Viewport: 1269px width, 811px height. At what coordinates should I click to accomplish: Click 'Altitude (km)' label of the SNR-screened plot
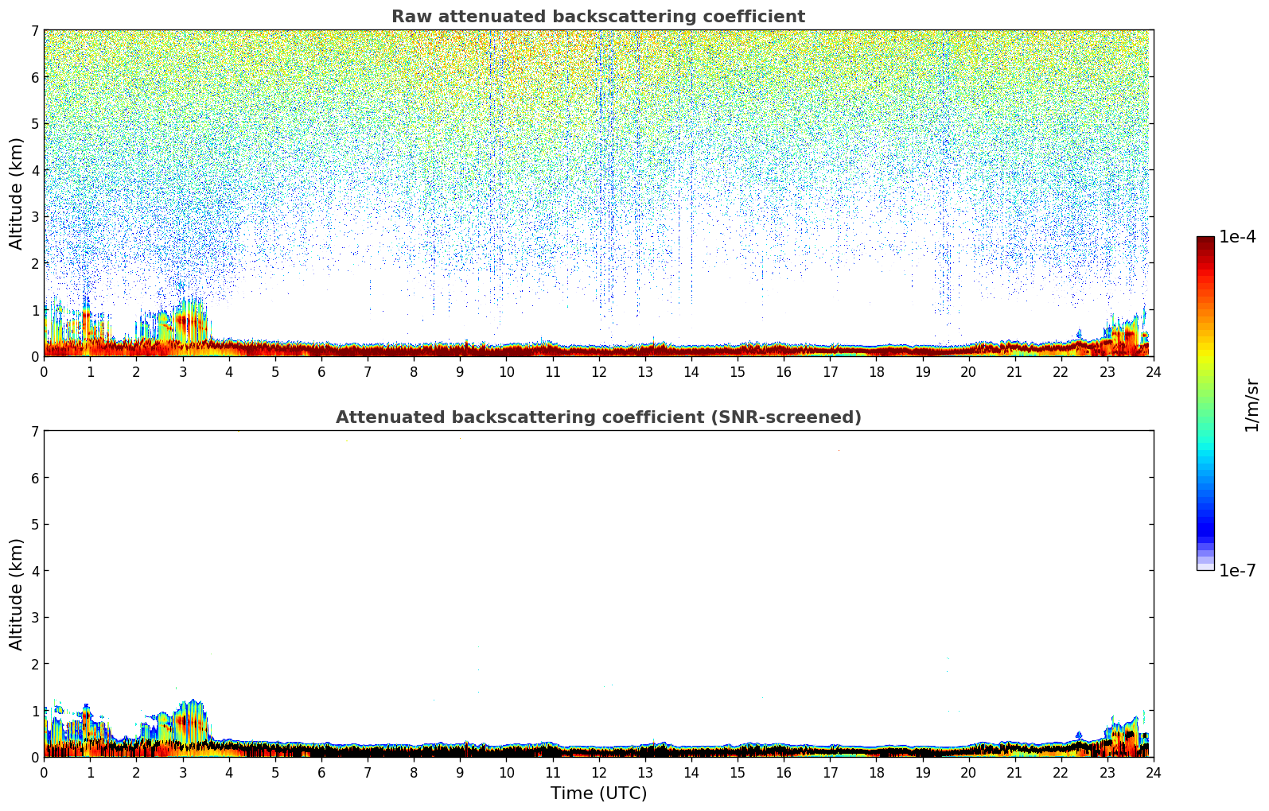(x=17, y=594)
